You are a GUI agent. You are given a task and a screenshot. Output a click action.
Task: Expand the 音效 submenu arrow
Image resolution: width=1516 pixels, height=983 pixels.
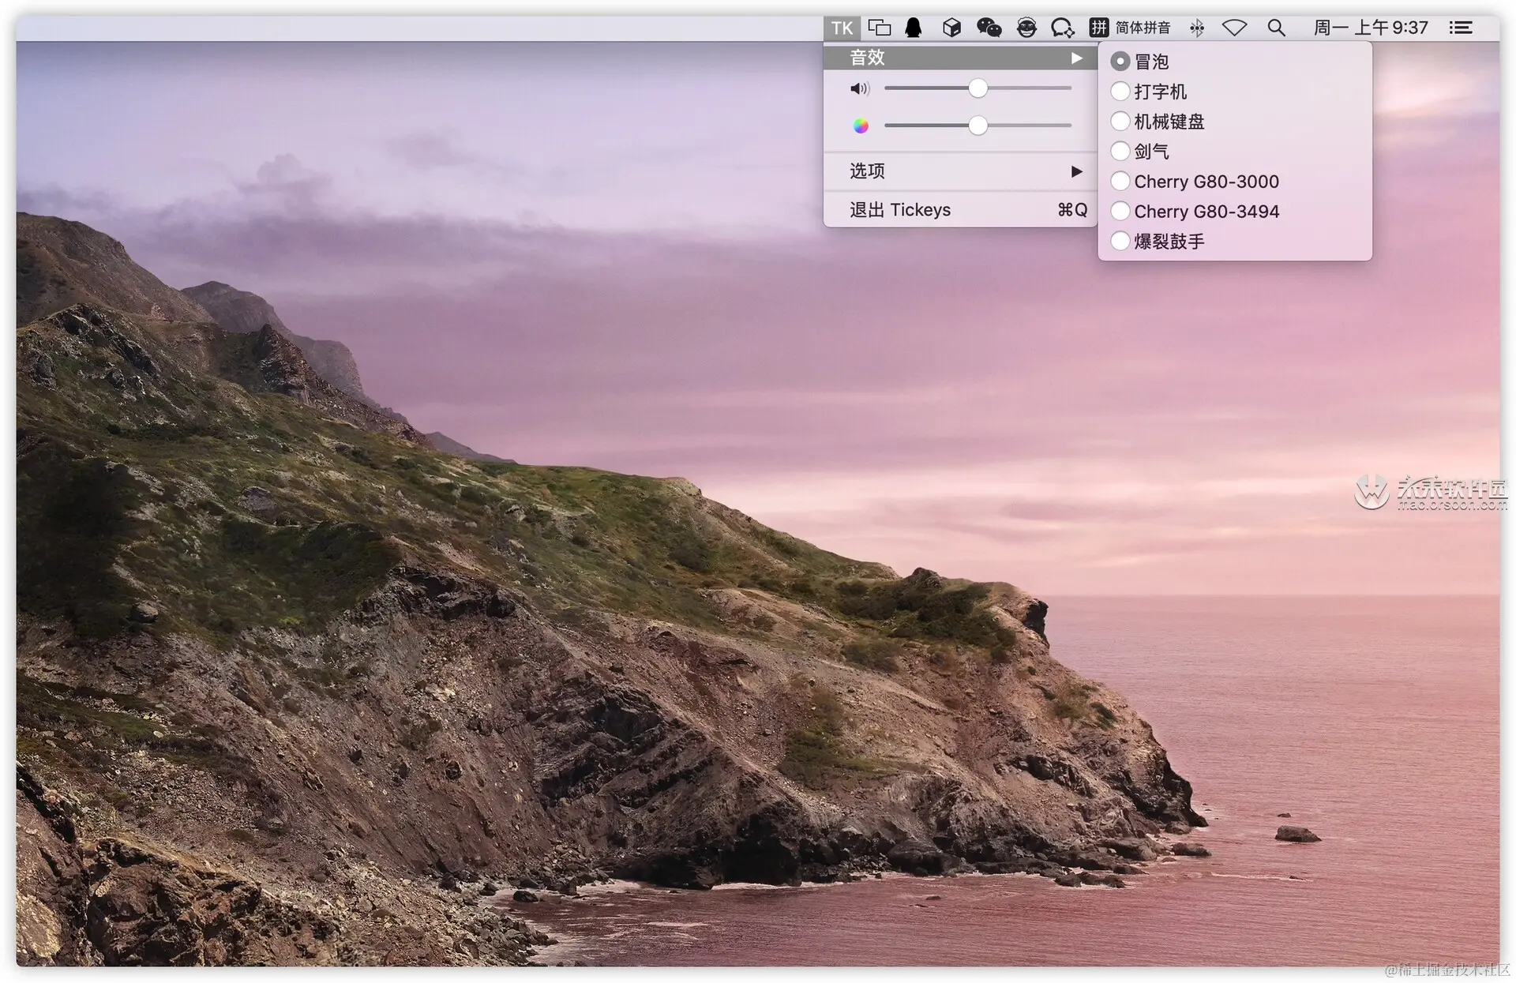[1076, 58]
